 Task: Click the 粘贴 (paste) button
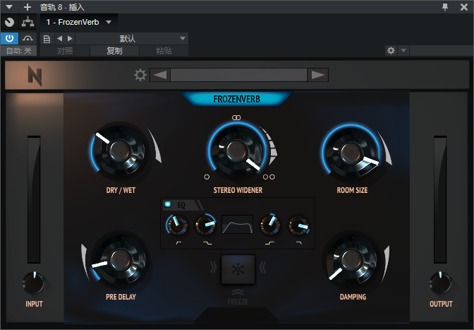point(164,51)
